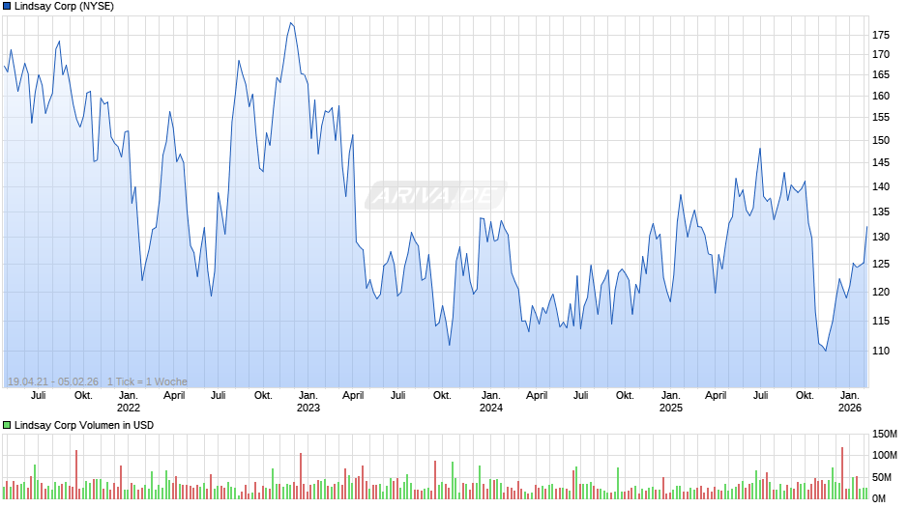Click the 0M volume axis label
Image resolution: width=909 pixels, height=508 pixels.
(879, 498)
